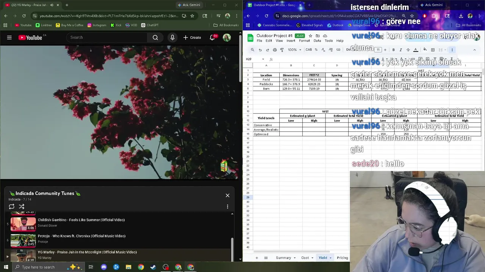This screenshot has width=485, height=272.
Task: Open the Sheets Tools menu
Action: click(329, 41)
